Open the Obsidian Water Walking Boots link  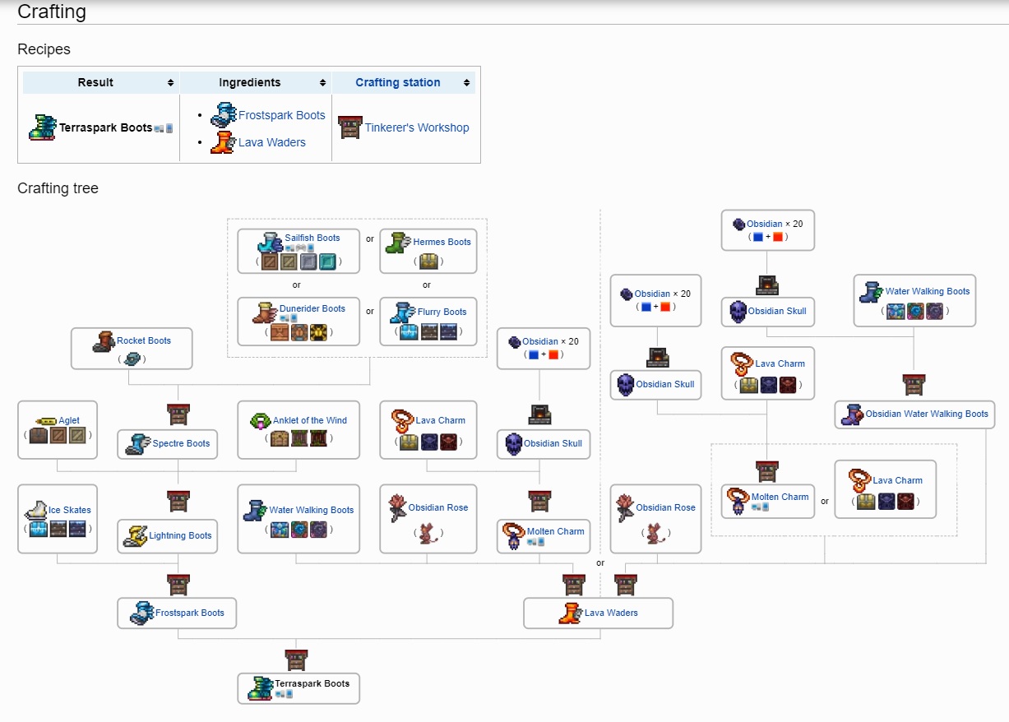tap(927, 414)
